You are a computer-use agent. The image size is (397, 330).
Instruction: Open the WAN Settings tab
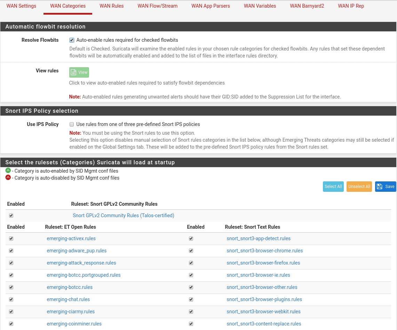pyautogui.click(x=21, y=6)
